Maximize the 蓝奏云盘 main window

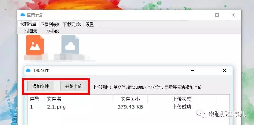pyautogui.click(x=217, y=15)
